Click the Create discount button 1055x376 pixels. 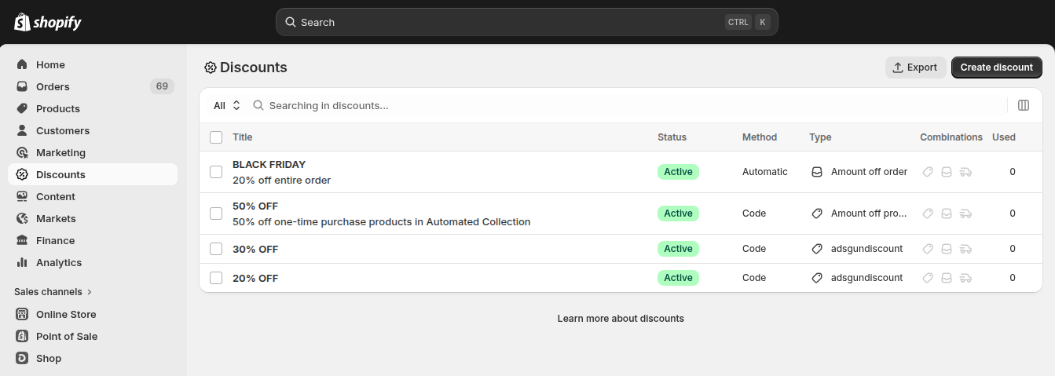pyautogui.click(x=996, y=68)
